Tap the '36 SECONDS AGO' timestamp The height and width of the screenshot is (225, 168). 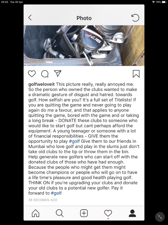click(x=43, y=200)
